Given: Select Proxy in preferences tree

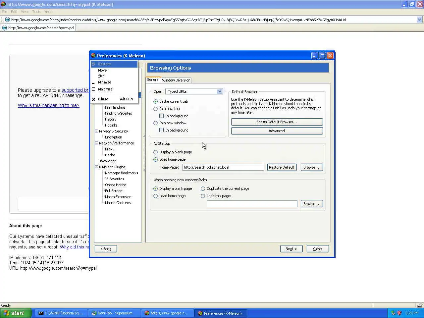Looking at the screenshot, I should coord(110,149).
